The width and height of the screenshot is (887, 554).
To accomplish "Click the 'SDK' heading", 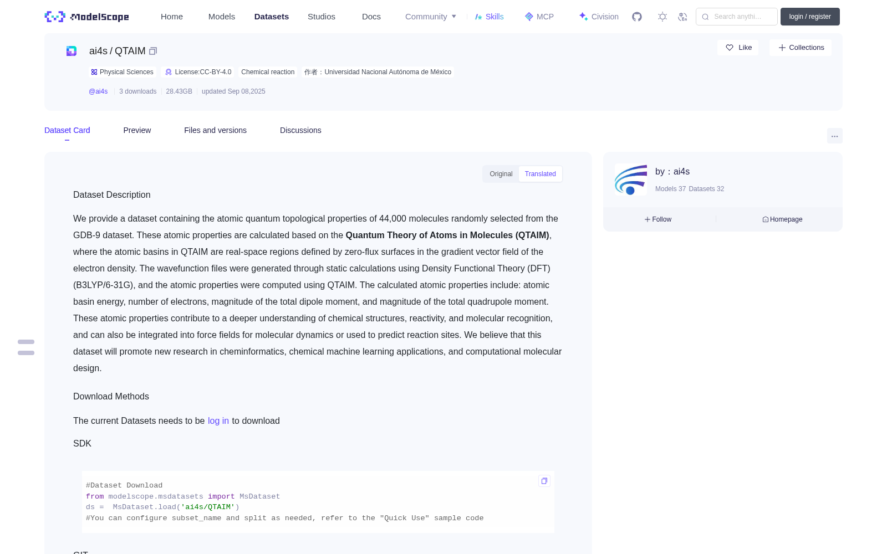I will tap(82, 444).
